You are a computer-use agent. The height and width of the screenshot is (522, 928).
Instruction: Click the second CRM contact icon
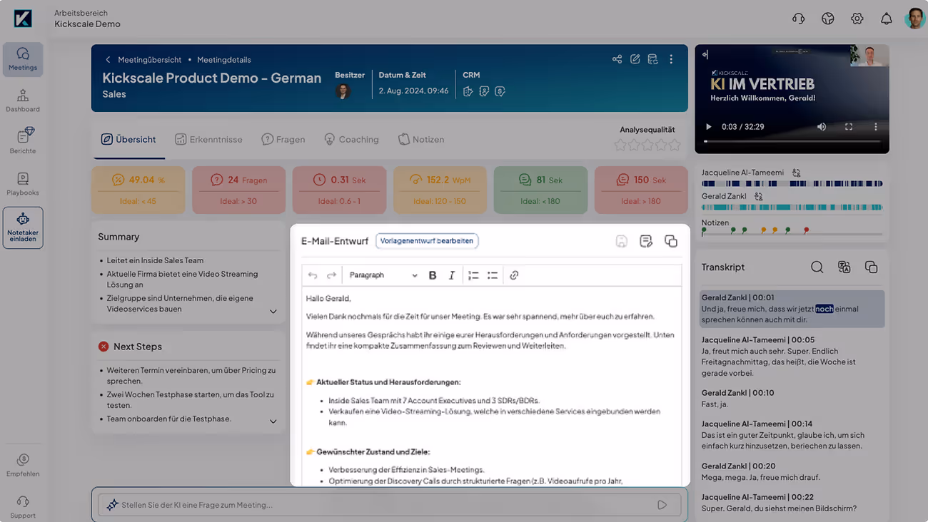click(484, 91)
